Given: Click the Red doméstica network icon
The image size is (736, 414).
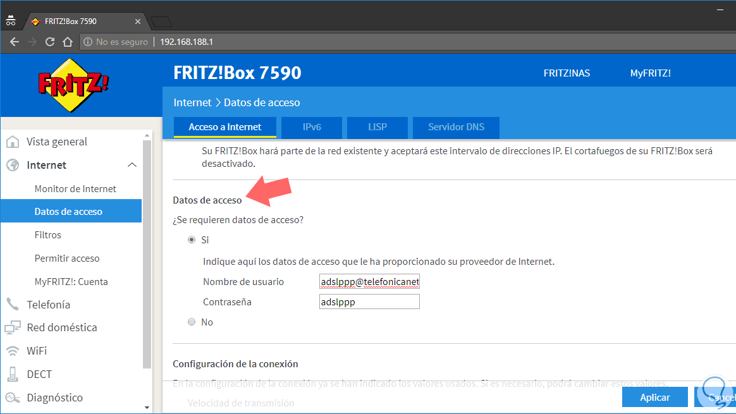Looking at the screenshot, I should coord(13,327).
